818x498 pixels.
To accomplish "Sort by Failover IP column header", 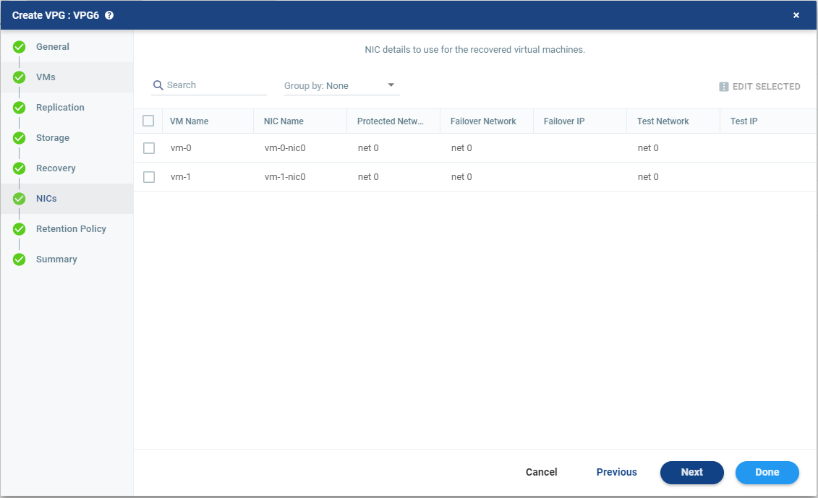I will [580, 121].
